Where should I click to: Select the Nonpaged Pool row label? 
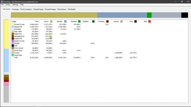tap(19, 36)
